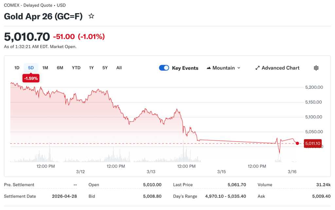The image size is (335, 210).
Task: Show All historical data range
Action: pyautogui.click(x=119, y=68)
